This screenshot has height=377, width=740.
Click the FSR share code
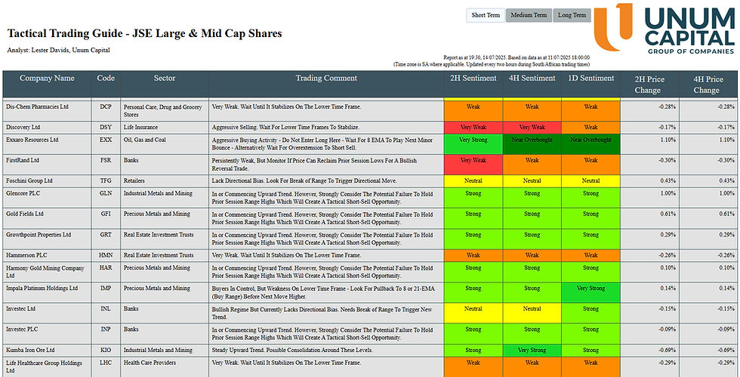click(x=106, y=160)
